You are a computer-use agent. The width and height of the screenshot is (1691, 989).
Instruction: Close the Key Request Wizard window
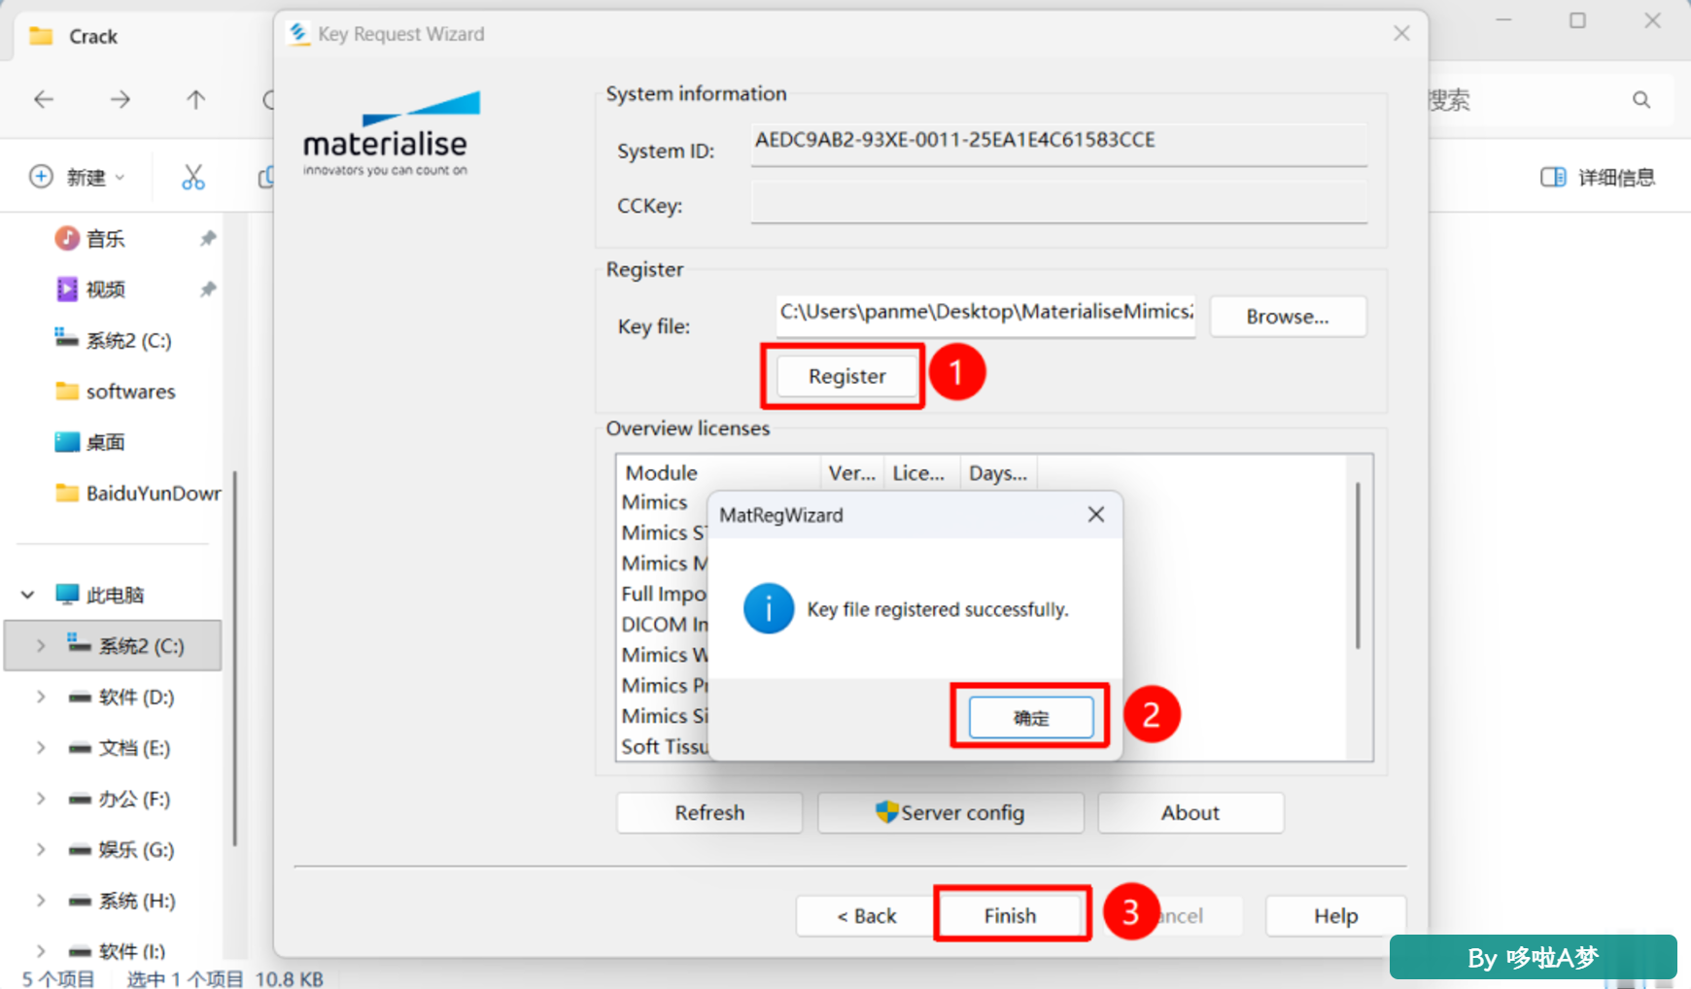[1401, 34]
